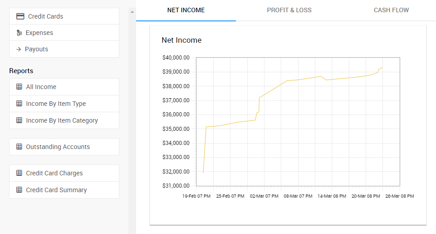Screen dimensions: 436x234
Task: Switch to the Profit & Loss tab
Action: pyautogui.click(x=289, y=10)
